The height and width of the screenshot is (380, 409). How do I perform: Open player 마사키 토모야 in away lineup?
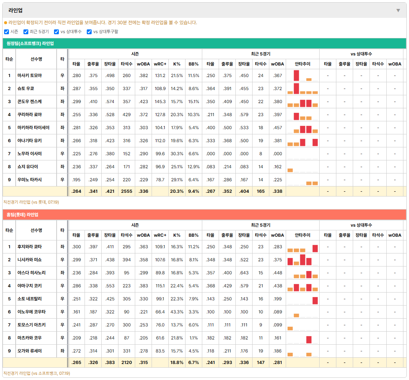tap(29, 76)
